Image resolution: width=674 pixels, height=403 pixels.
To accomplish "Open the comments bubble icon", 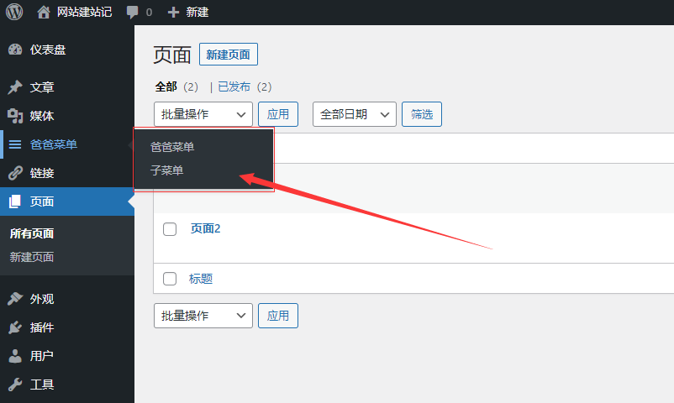I will point(133,12).
